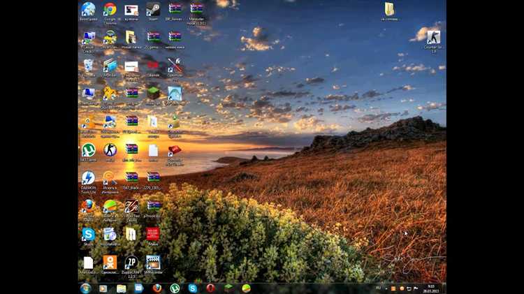Select the round Counter-Strike desktop shortcut
This screenshot has height=294, width=524.
[x=110, y=151]
